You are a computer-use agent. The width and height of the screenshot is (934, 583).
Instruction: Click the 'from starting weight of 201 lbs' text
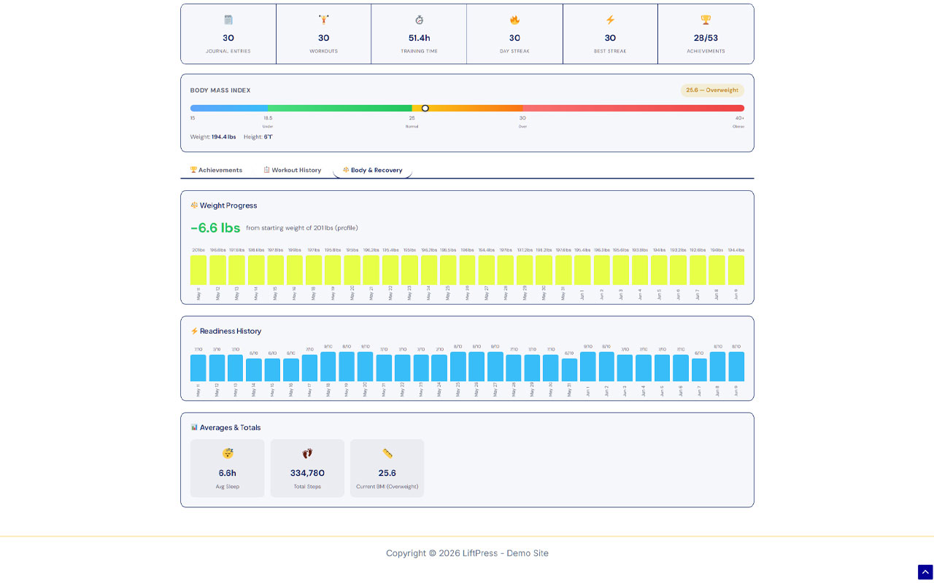(x=302, y=228)
